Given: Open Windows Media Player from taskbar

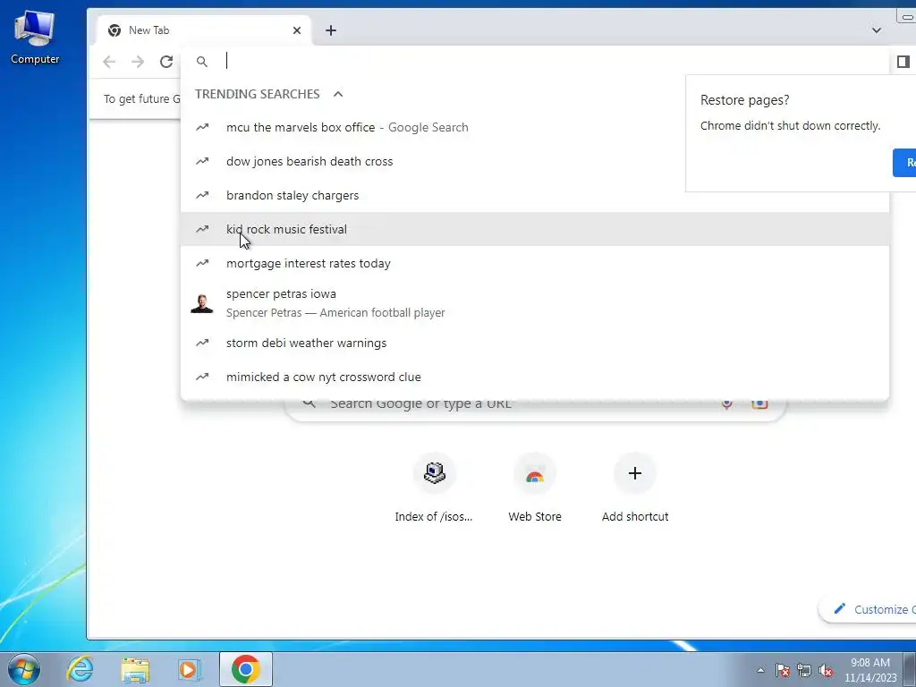Looking at the screenshot, I should [x=189, y=669].
